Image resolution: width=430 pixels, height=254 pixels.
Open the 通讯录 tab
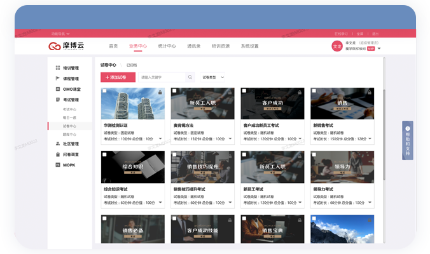(x=194, y=46)
